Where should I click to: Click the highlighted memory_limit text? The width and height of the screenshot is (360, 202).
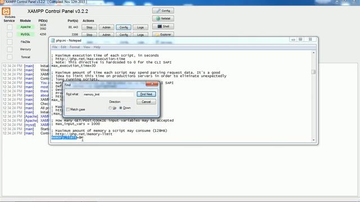[64, 137]
